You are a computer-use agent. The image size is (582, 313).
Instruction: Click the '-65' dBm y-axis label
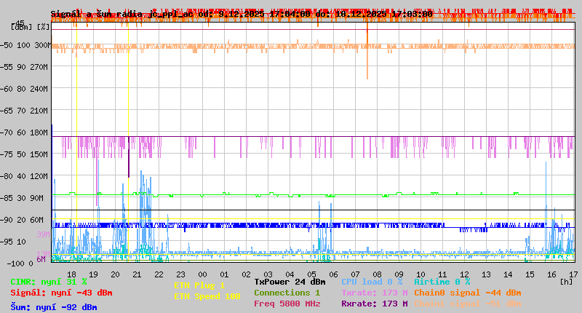pyautogui.click(x=7, y=111)
